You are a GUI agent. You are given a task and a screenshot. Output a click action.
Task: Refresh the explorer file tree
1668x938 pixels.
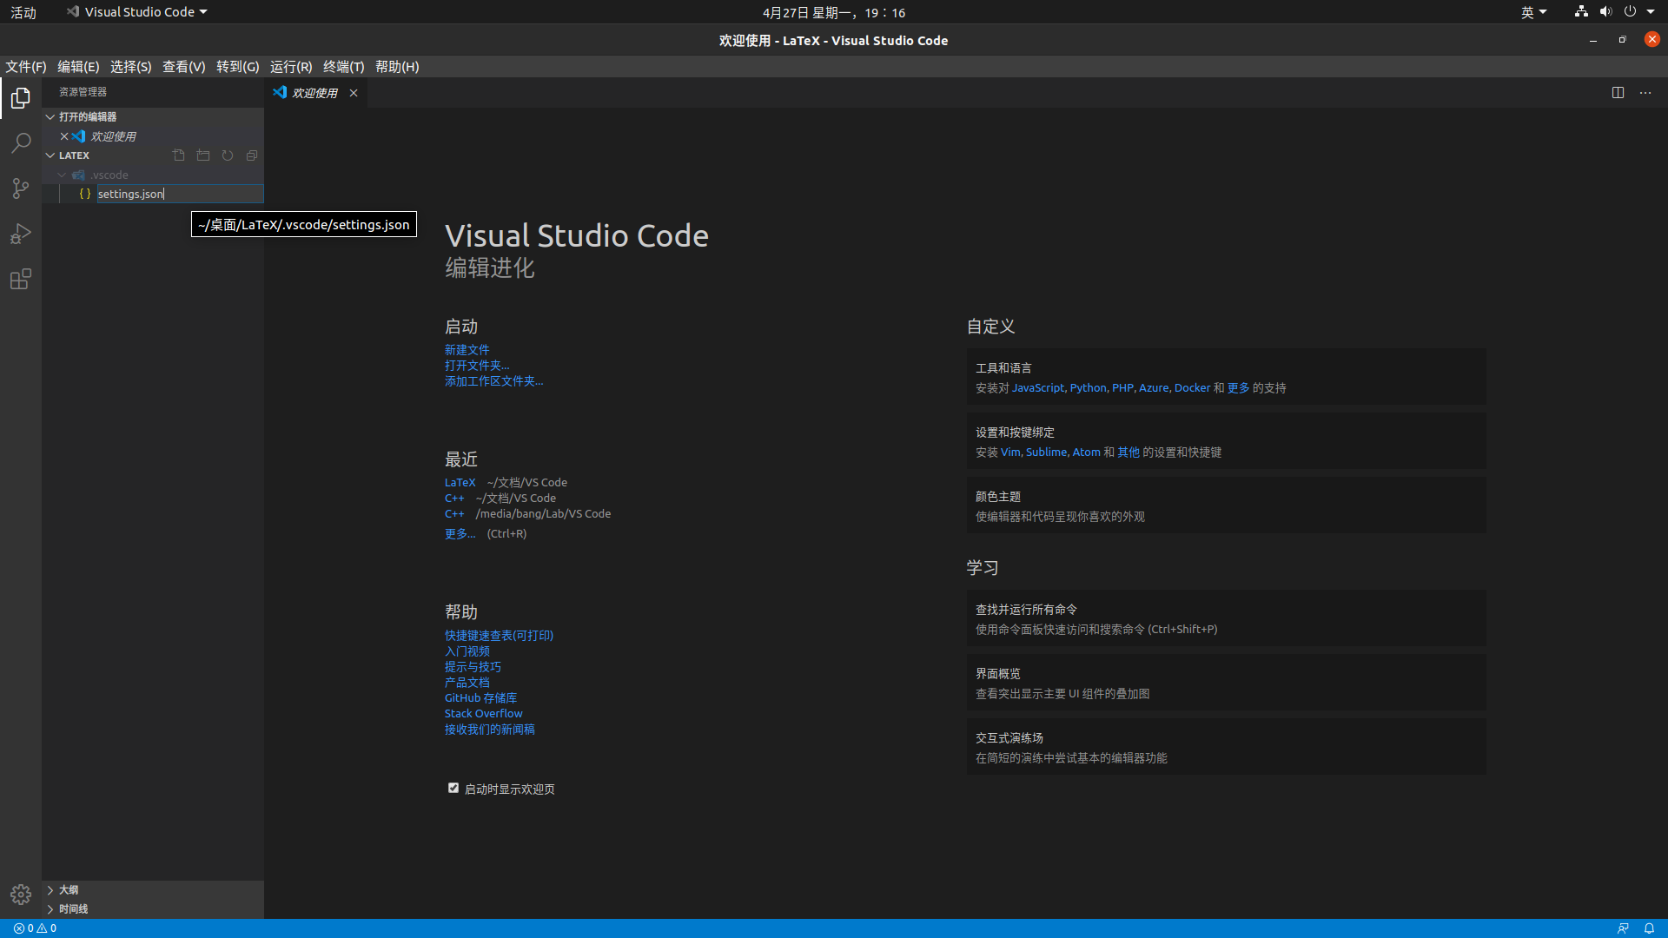click(x=227, y=155)
